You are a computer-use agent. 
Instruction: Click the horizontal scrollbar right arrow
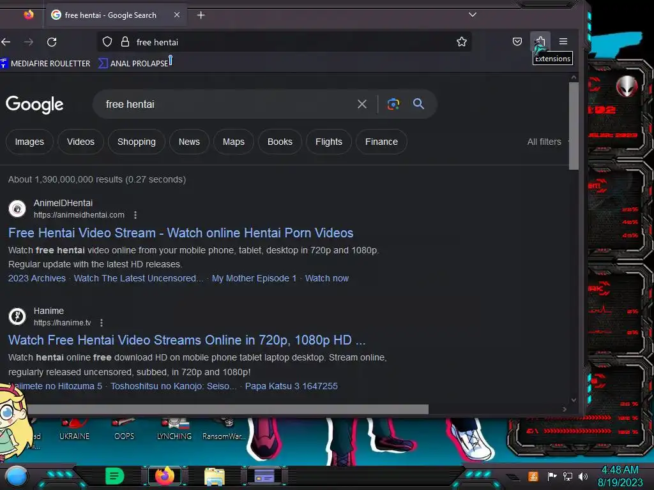click(565, 409)
